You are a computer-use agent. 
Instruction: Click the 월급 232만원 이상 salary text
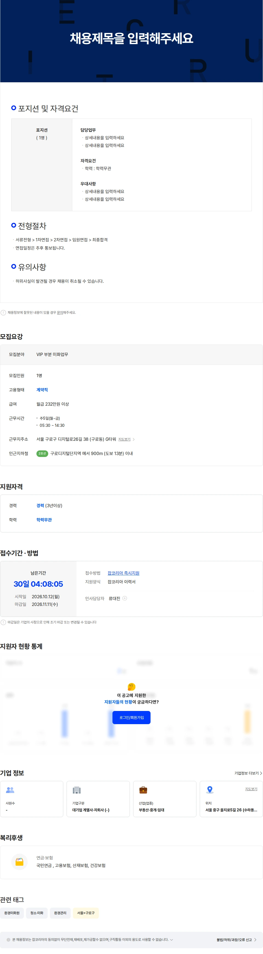pos(53,404)
